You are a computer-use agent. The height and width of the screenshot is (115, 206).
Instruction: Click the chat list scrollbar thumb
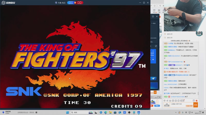(198, 93)
